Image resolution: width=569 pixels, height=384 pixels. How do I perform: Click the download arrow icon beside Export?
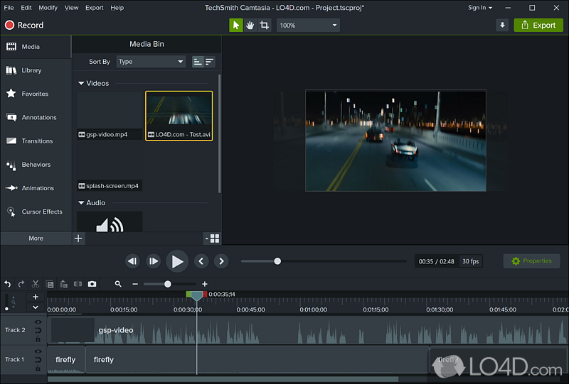(502, 26)
